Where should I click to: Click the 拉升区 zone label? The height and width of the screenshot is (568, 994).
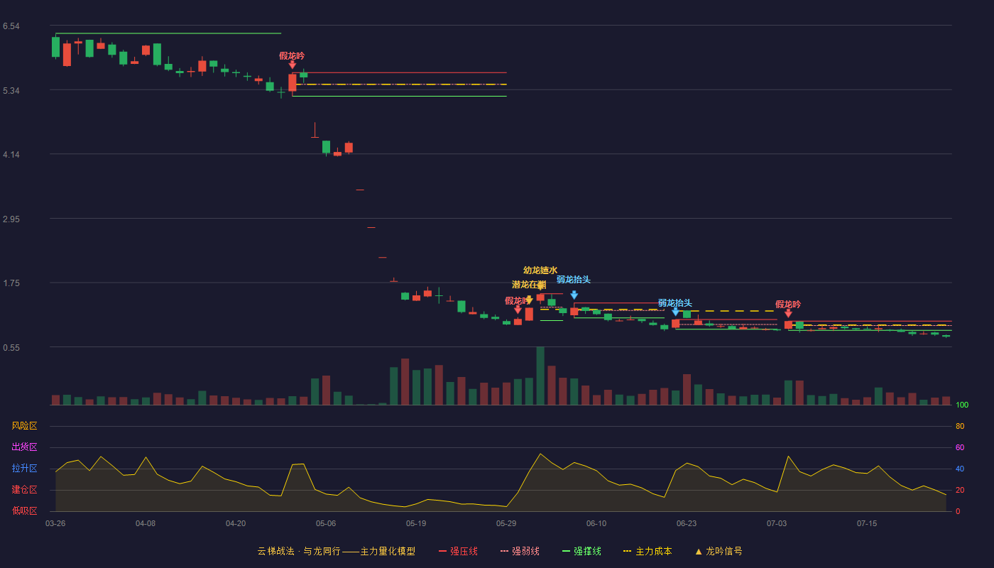coord(24,468)
